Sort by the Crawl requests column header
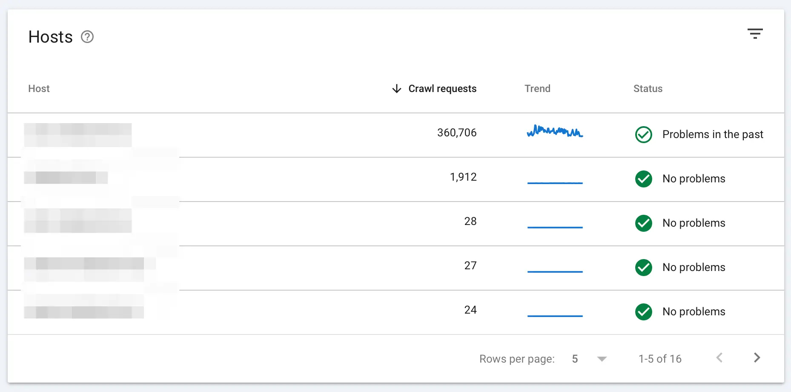Image resolution: width=791 pixels, height=392 pixels. click(442, 89)
